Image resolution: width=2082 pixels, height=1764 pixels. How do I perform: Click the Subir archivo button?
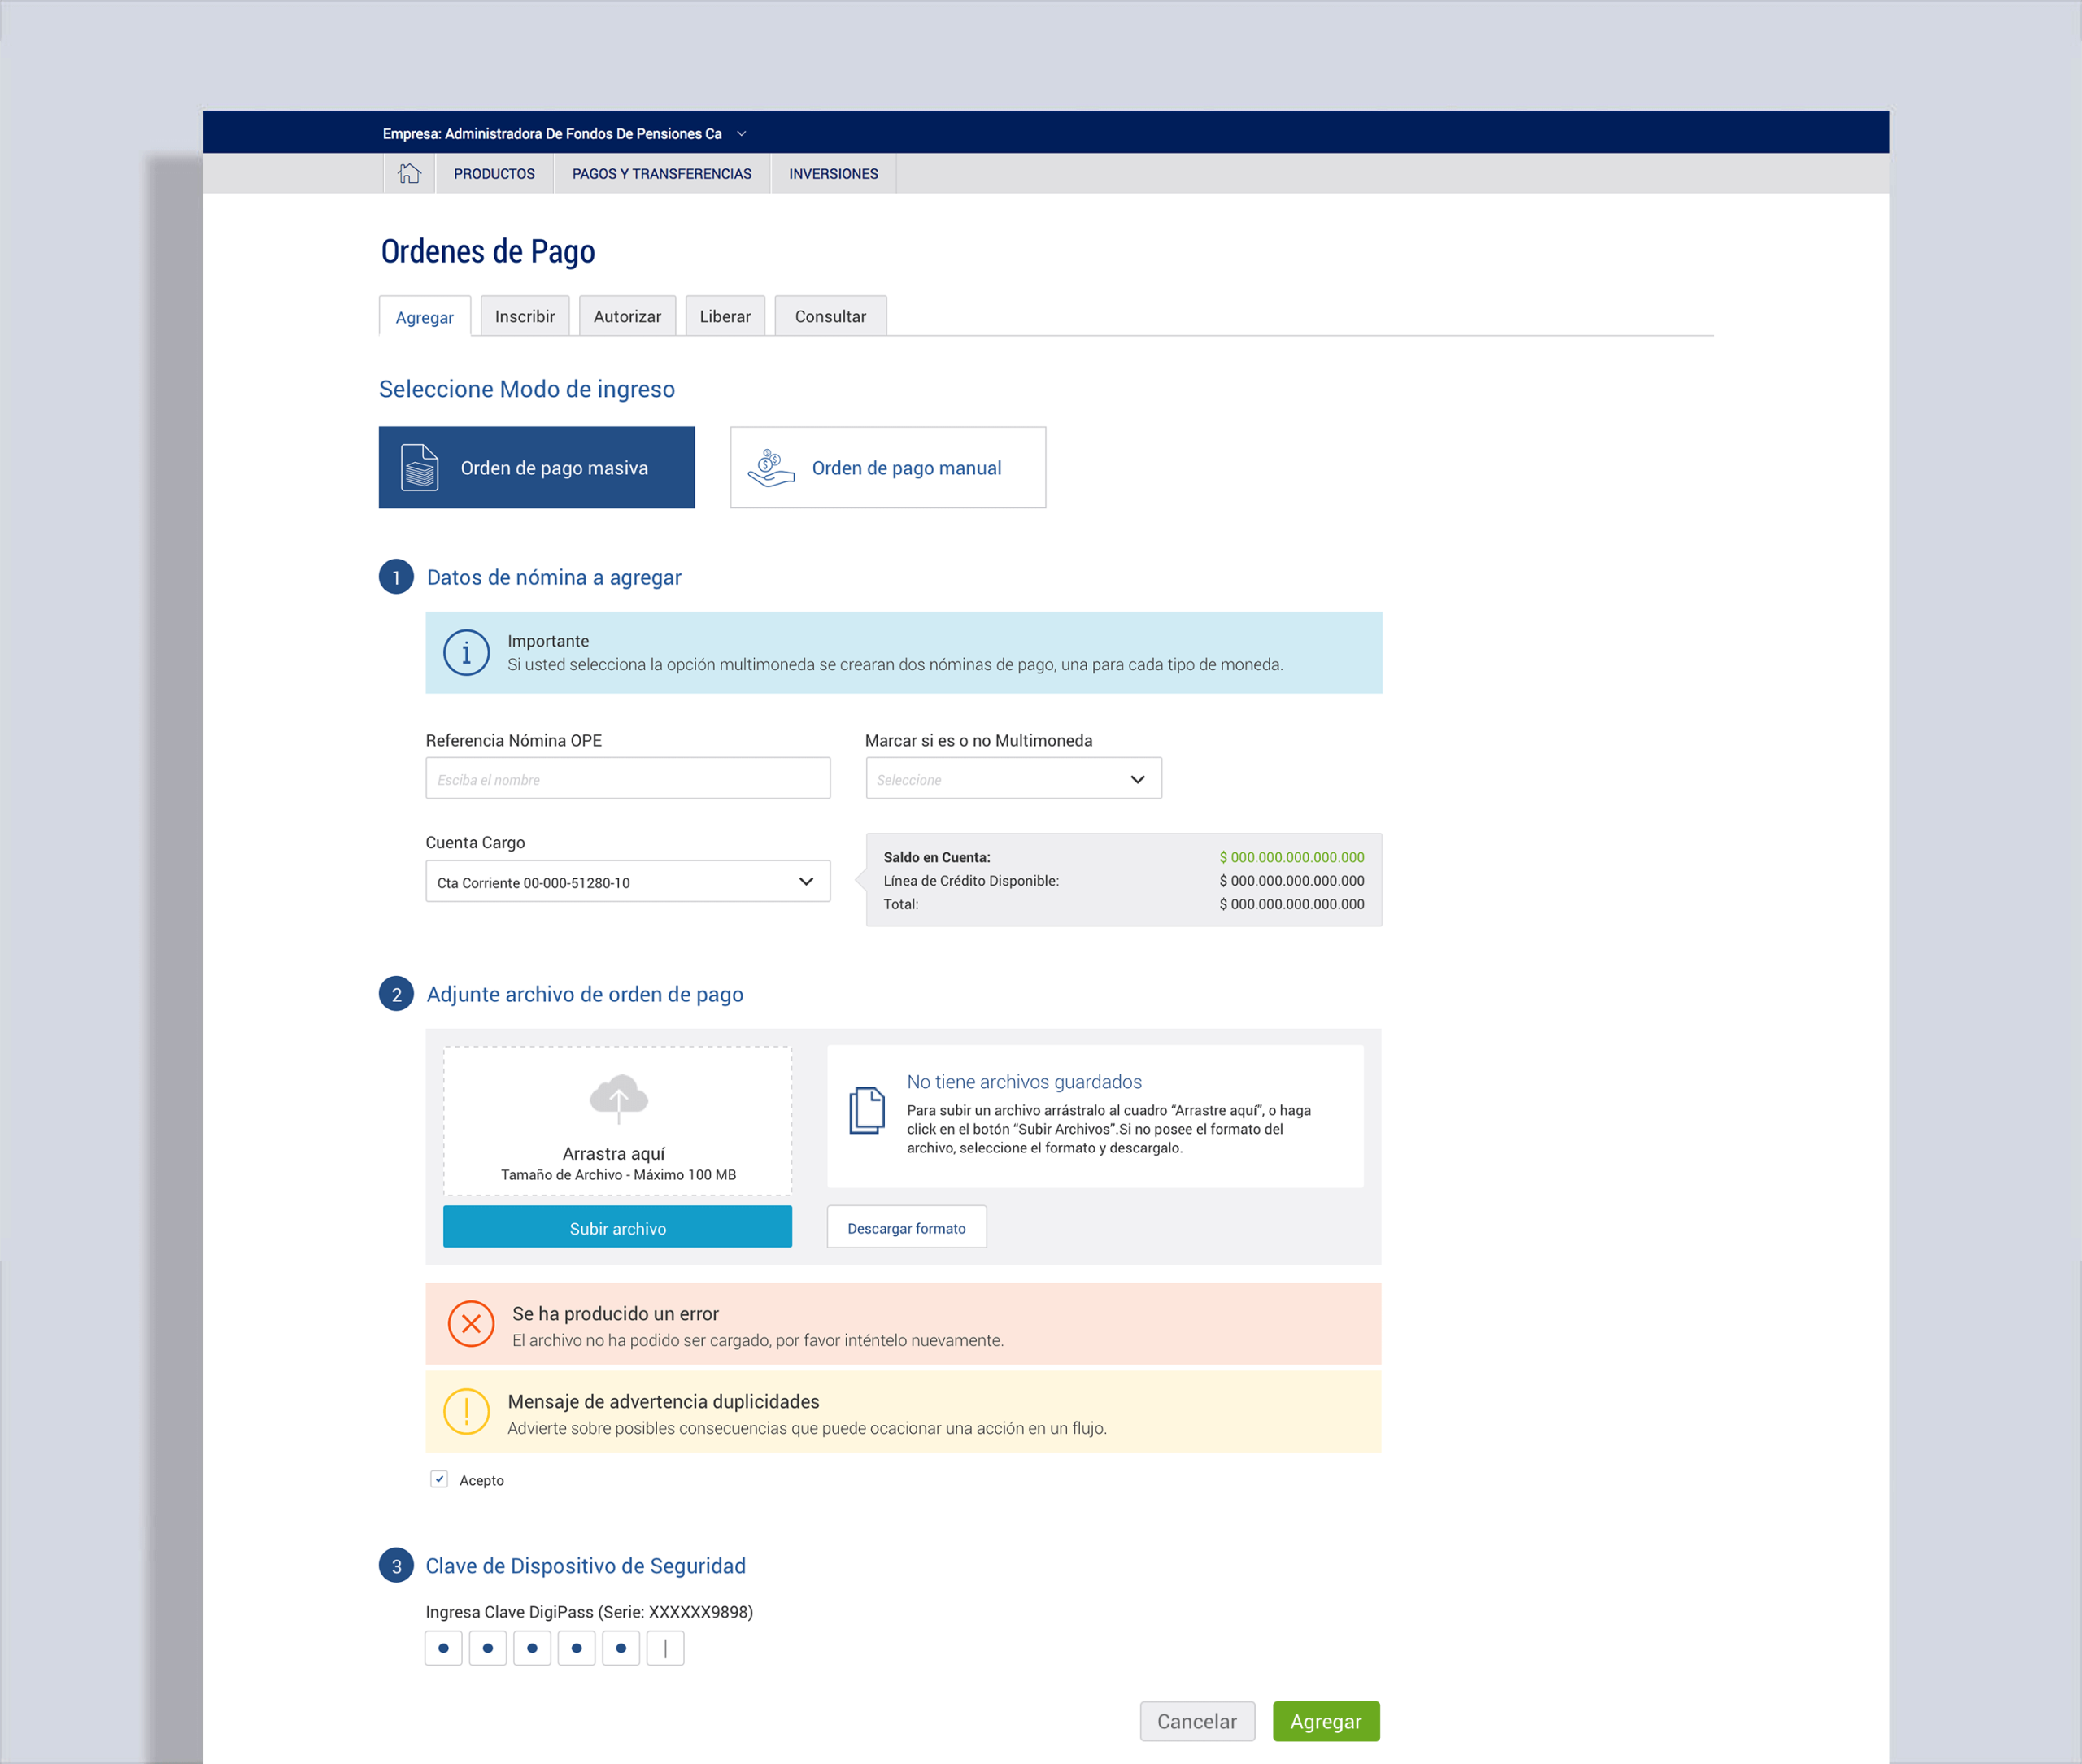617,1227
